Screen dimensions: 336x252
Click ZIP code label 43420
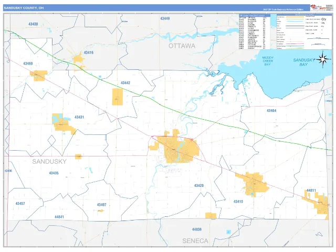tap(198, 185)
